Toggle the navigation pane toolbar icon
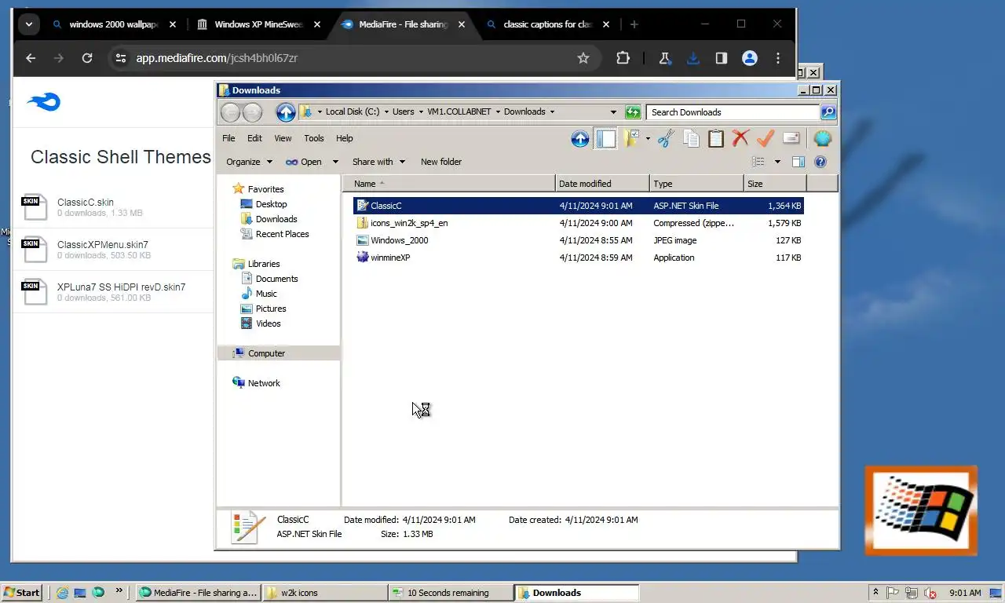Screen dimensions: 1005x603 (605, 139)
